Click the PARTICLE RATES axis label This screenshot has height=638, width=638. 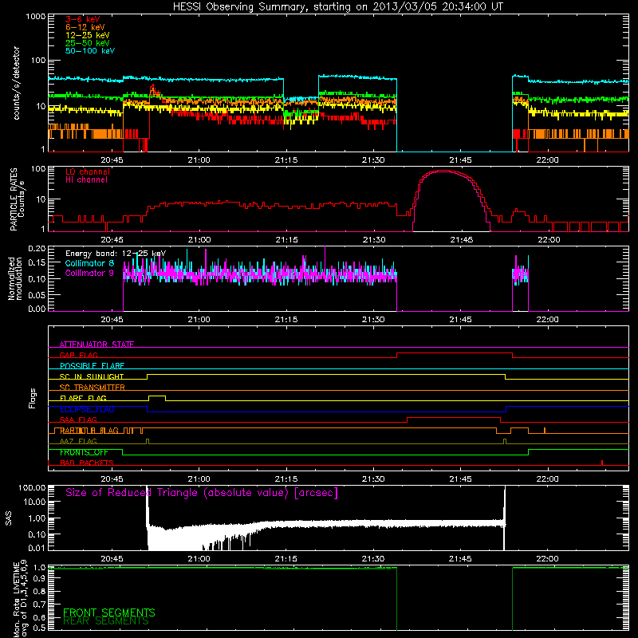[x=14, y=199]
